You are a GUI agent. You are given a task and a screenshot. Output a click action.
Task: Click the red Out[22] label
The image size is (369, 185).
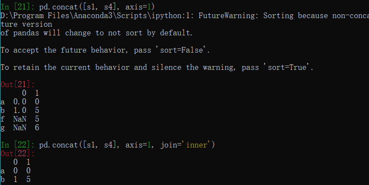click(x=17, y=154)
